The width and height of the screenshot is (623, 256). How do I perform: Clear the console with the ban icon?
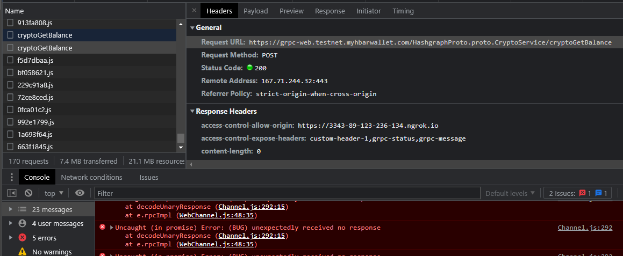pos(28,193)
